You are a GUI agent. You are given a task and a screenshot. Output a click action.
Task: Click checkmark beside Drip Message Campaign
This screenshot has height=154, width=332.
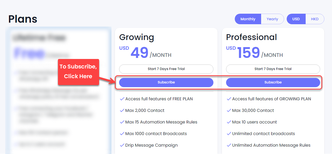tap(122, 145)
